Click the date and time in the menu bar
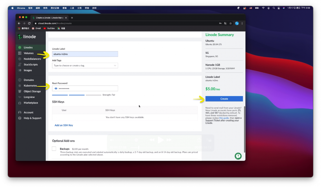The height and width of the screenshot is (187, 321). [x=299, y=8]
